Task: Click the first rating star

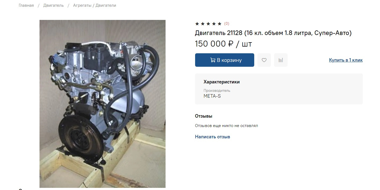Action: pyautogui.click(x=197, y=24)
